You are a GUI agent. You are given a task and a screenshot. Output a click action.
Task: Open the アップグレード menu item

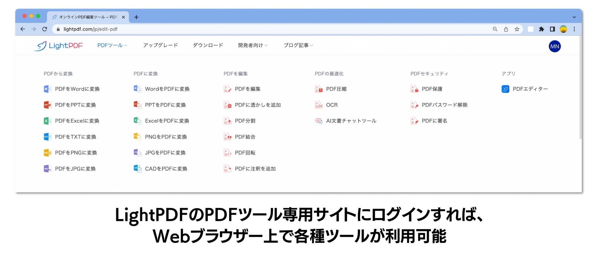pyautogui.click(x=160, y=45)
